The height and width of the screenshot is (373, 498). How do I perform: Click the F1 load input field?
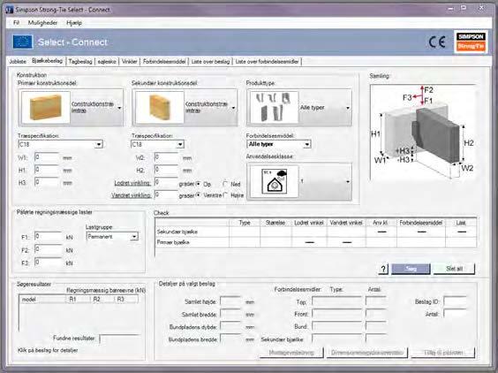(x=49, y=237)
